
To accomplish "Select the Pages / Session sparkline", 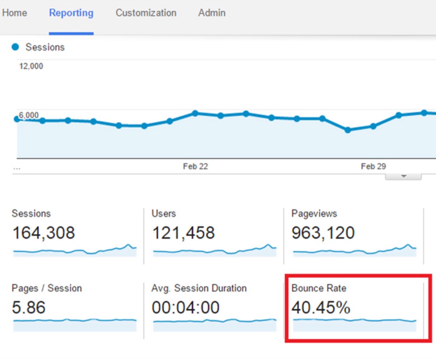I will (x=75, y=325).
